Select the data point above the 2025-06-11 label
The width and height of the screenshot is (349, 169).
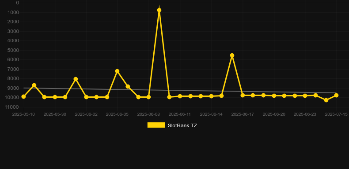[x=180, y=96]
